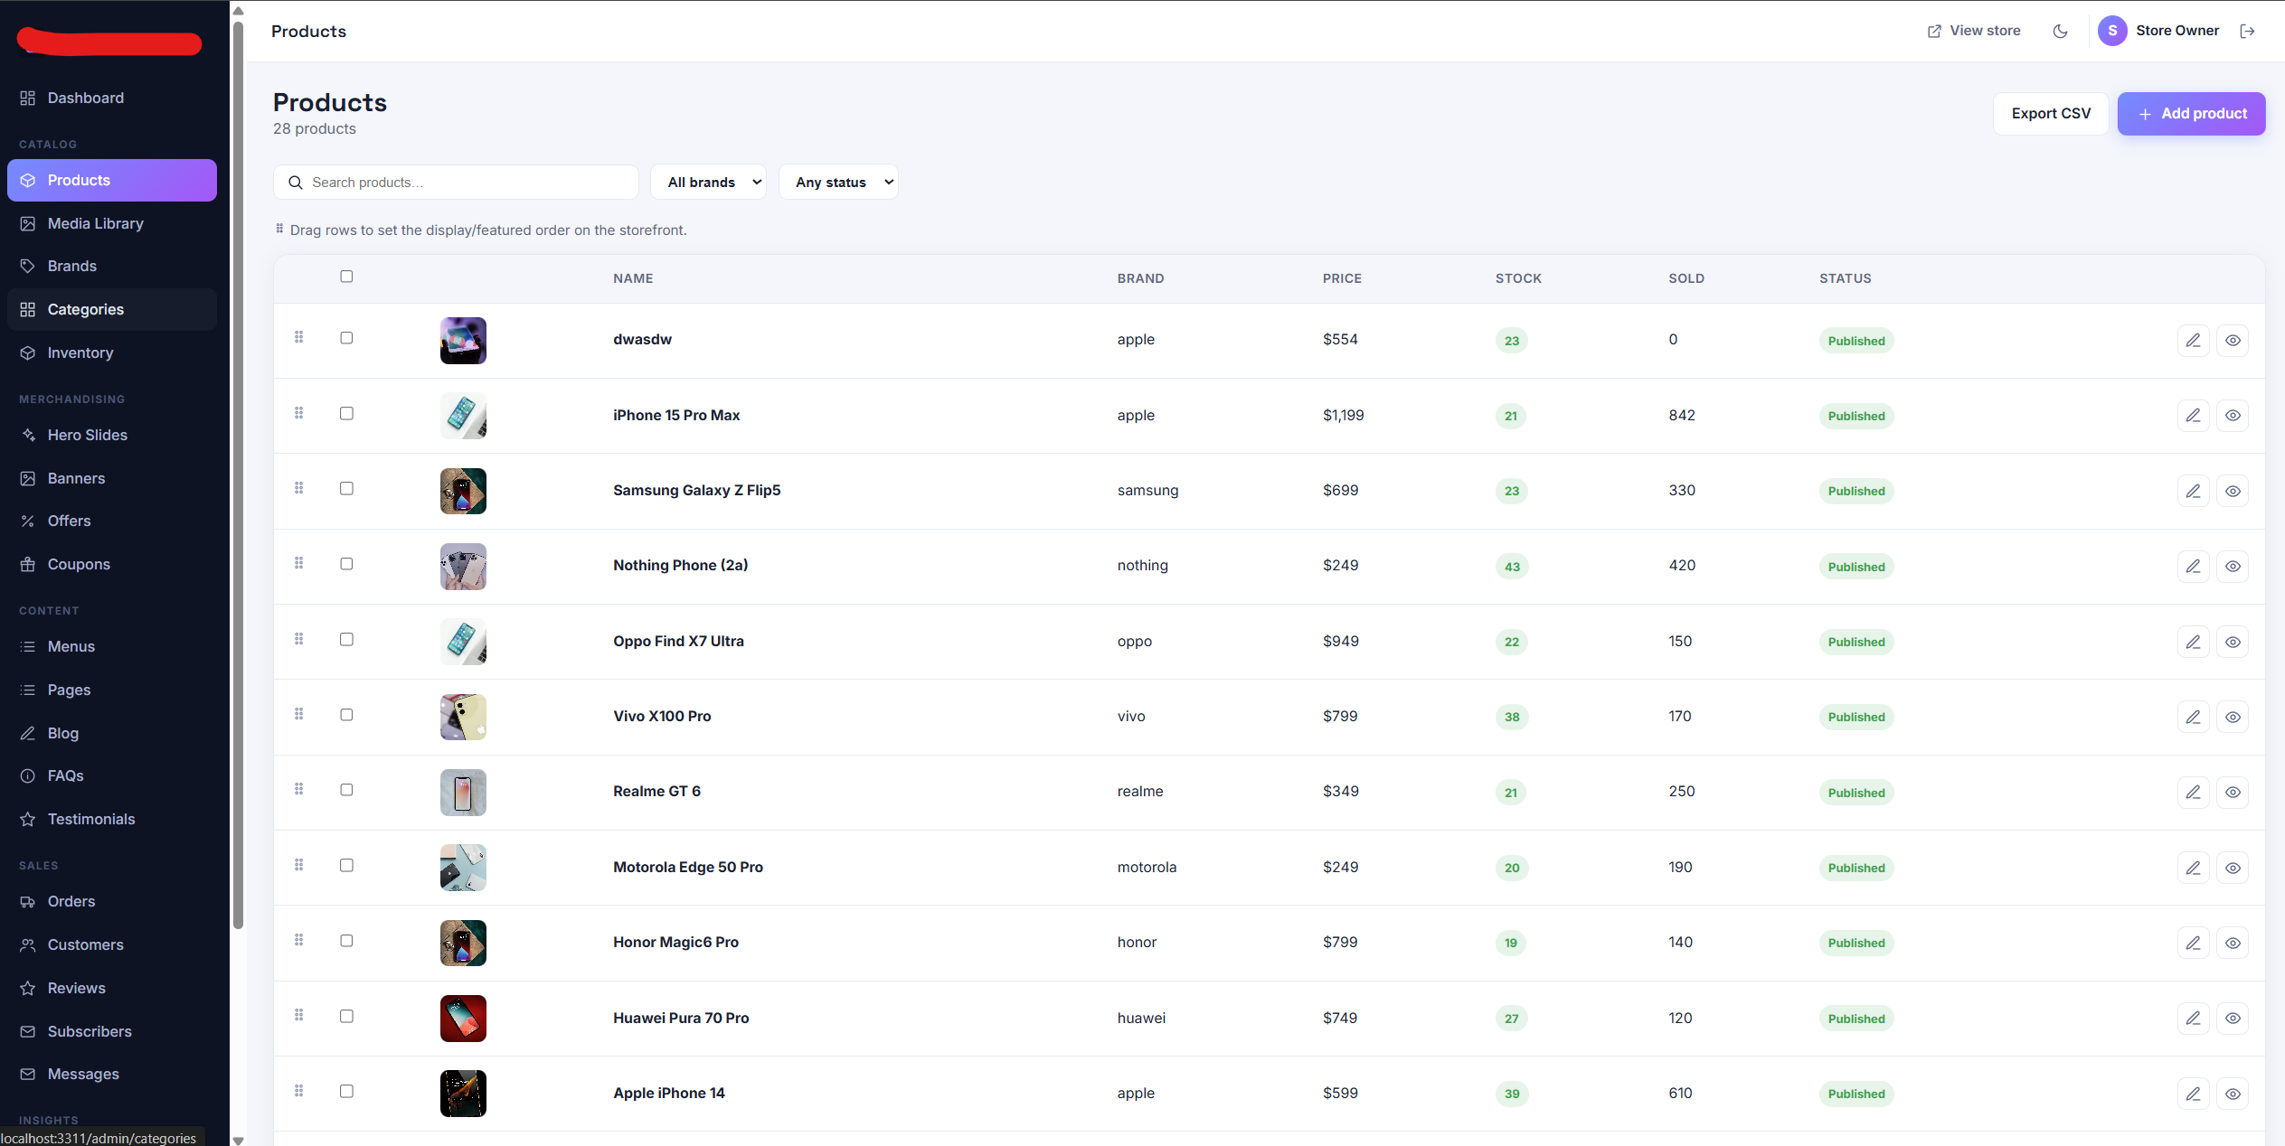This screenshot has height=1146, width=2285.
Task: Open the Any status filter dropdown
Action: pyautogui.click(x=838, y=182)
